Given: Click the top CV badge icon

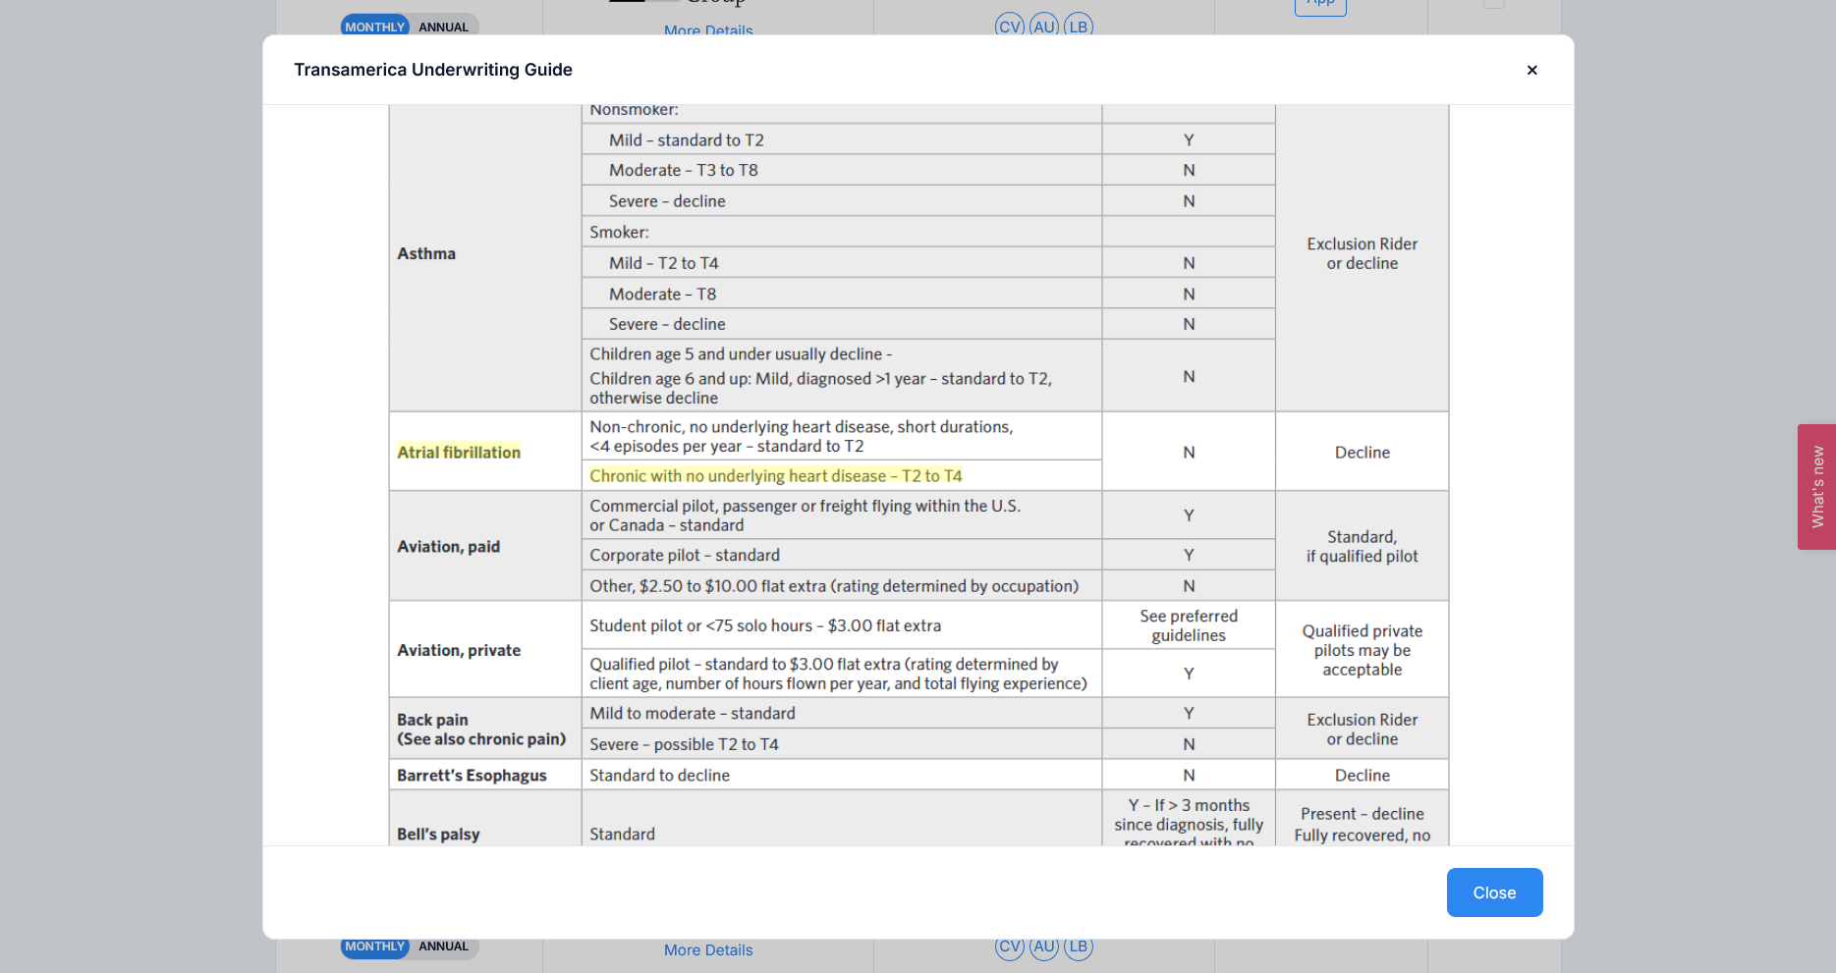Looking at the screenshot, I should [1010, 26].
